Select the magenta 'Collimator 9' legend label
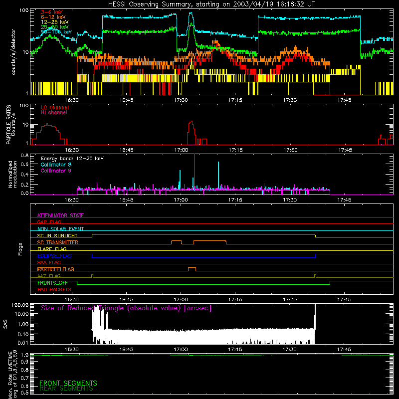Viewport: 399px width, 399px height. point(56,171)
